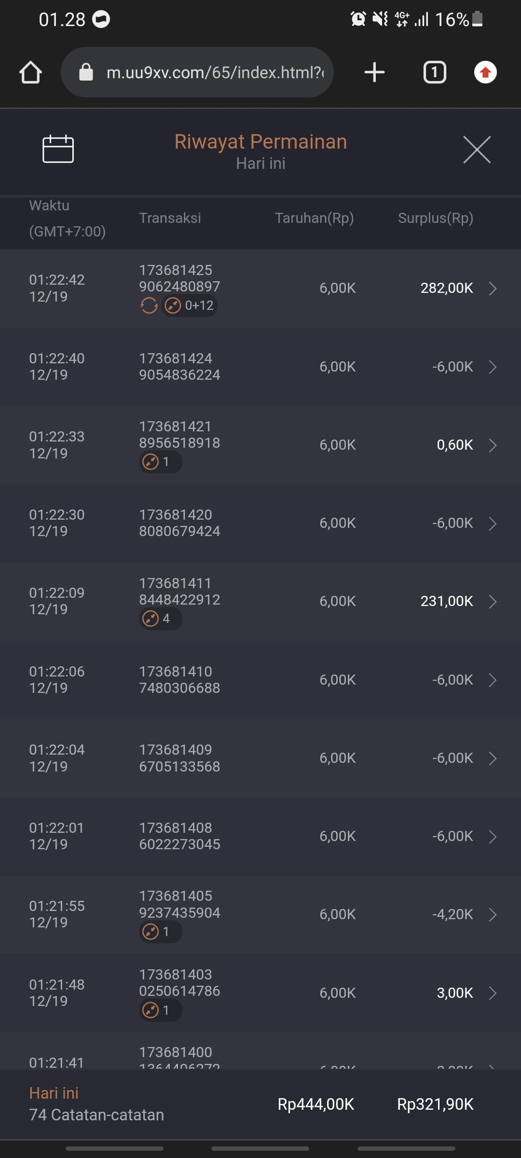Image resolution: width=521 pixels, height=1158 pixels.
Task: Open a new browser tab
Action: [x=374, y=72]
